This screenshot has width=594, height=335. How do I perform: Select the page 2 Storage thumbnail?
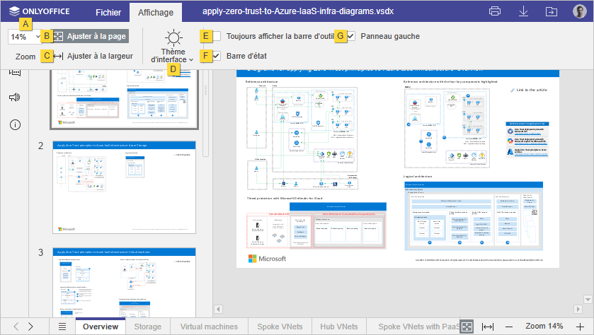point(125,187)
